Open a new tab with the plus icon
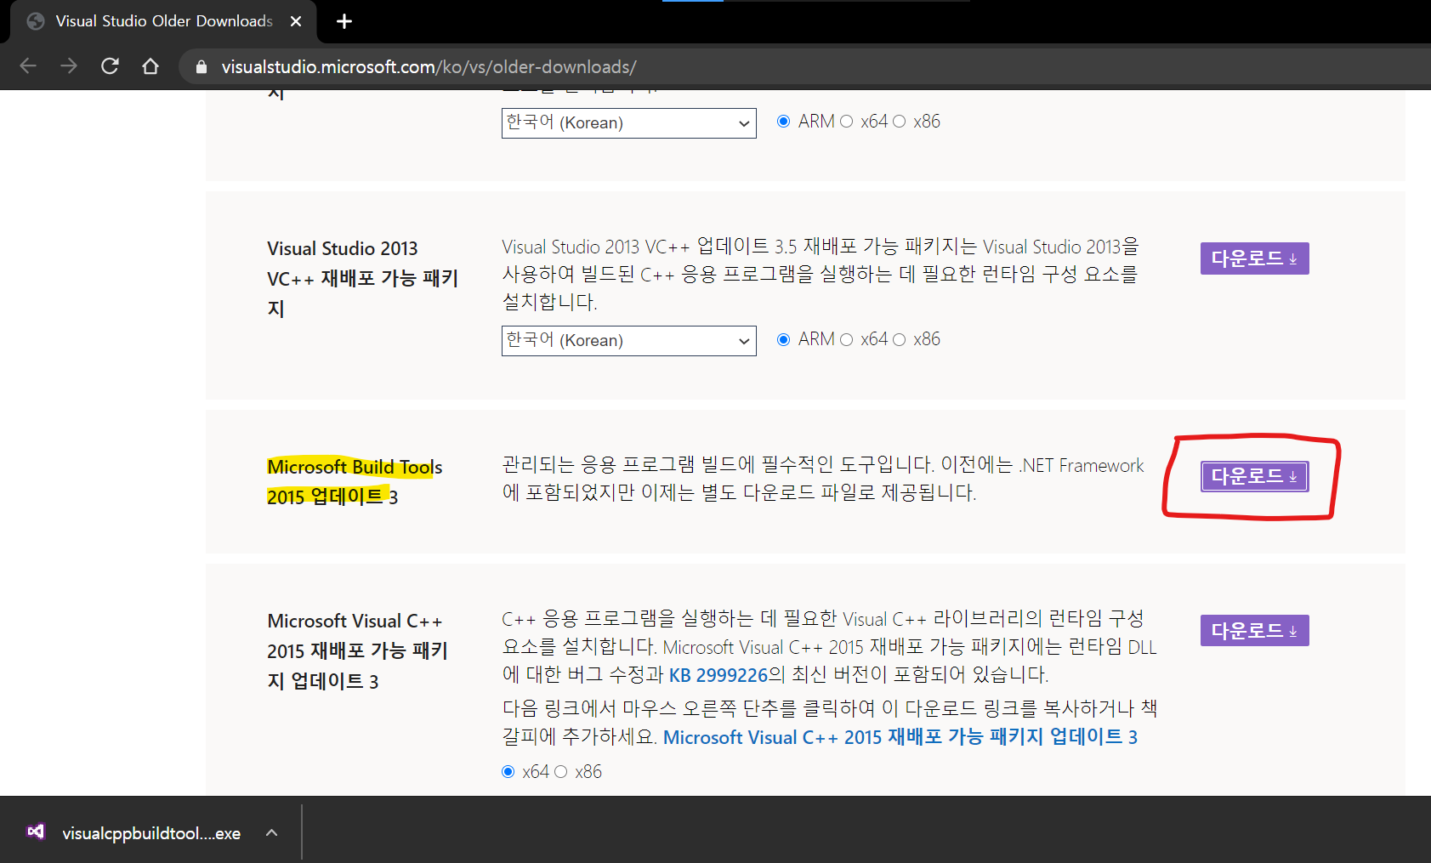1431x863 pixels. tap(344, 21)
